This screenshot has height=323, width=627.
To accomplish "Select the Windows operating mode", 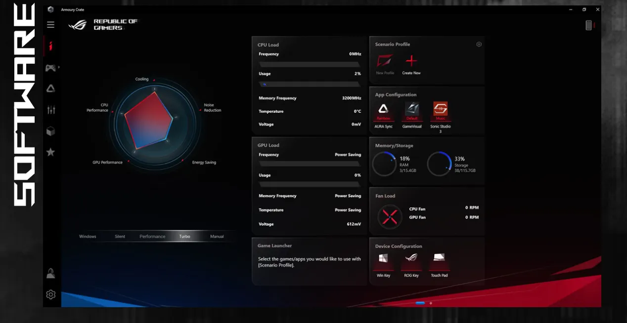I will [88, 236].
